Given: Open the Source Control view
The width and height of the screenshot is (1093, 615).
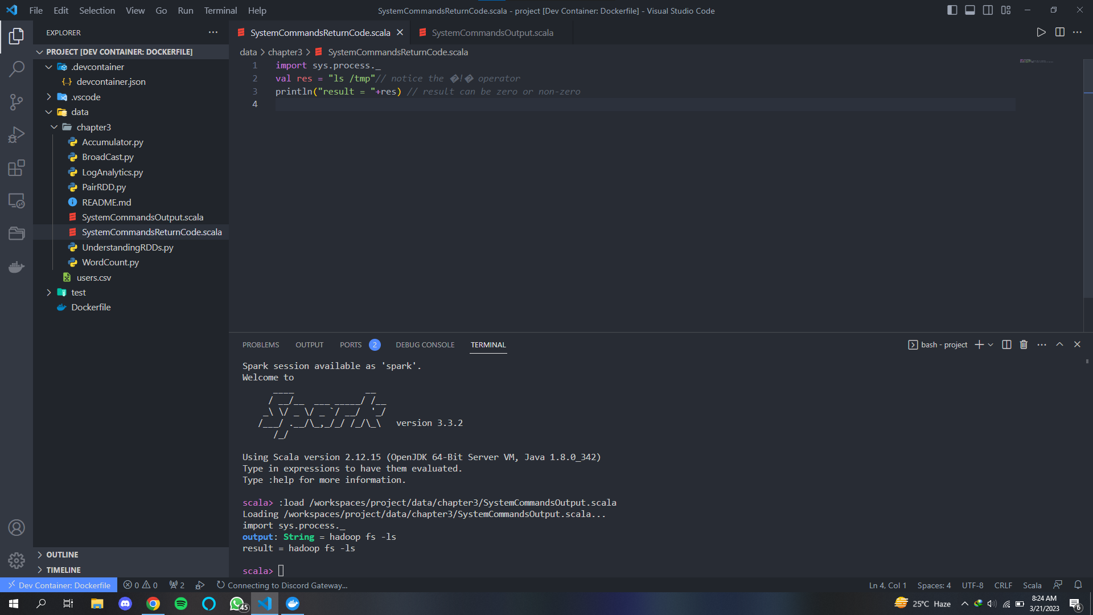Looking at the screenshot, I should [x=17, y=101].
